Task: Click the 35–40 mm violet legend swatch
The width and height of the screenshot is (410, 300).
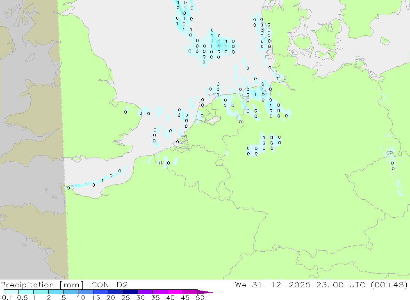Action: (x=160, y=292)
